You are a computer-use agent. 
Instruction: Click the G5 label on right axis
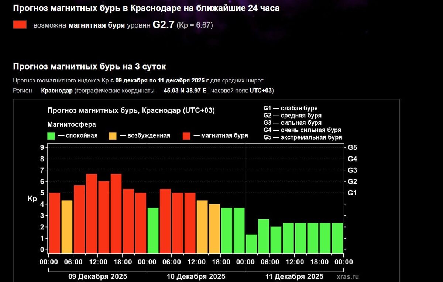[352, 148]
